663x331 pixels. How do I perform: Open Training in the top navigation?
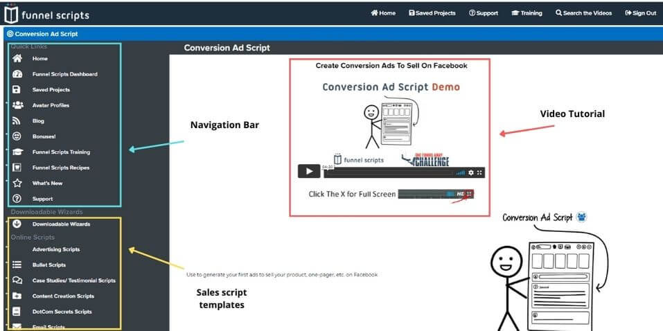(527, 13)
